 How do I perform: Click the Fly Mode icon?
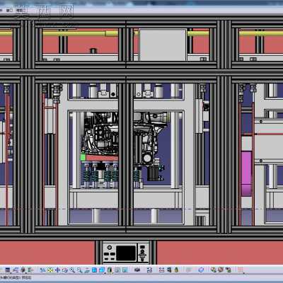pyautogui.click(x=42, y=270)
